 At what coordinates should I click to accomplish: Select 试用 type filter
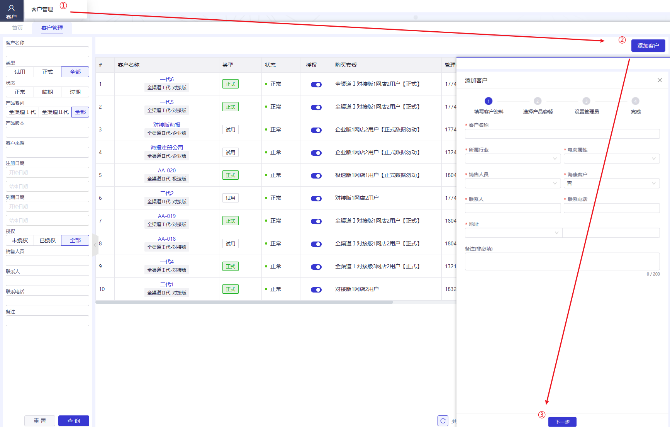pyautogui.click(x=20, y=72)
